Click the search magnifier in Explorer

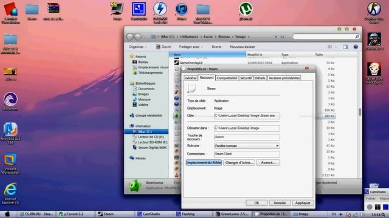tap(357, 36)
